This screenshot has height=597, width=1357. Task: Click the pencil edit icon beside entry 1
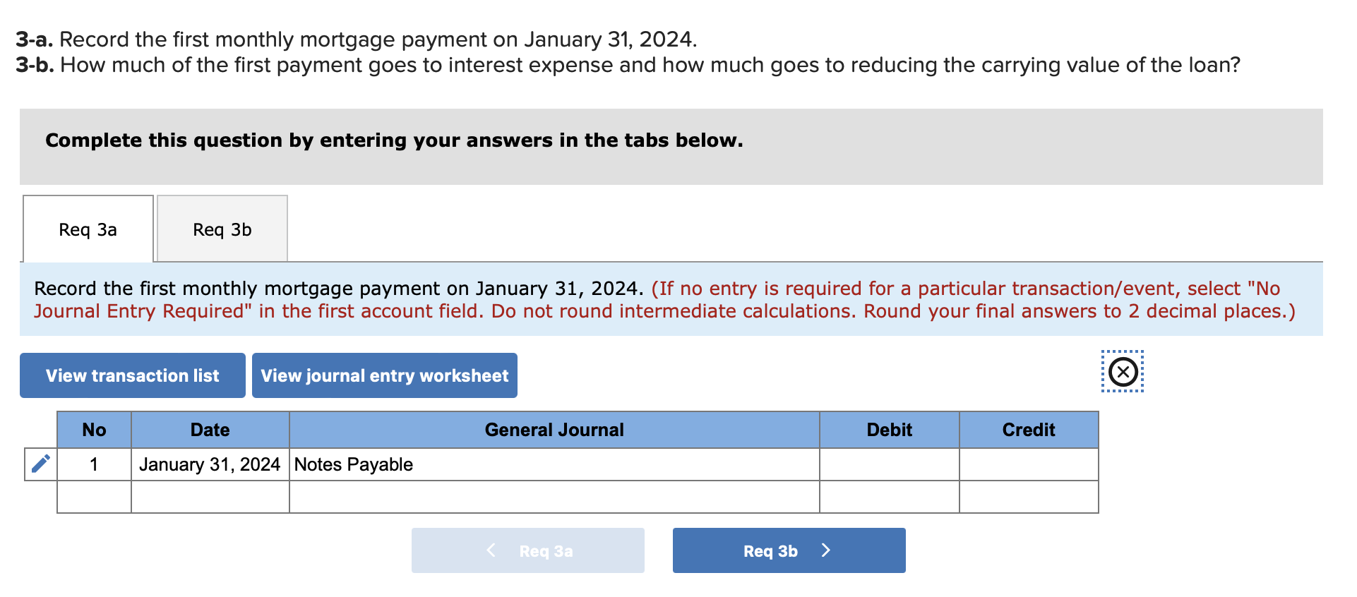[x=40, y=464]
